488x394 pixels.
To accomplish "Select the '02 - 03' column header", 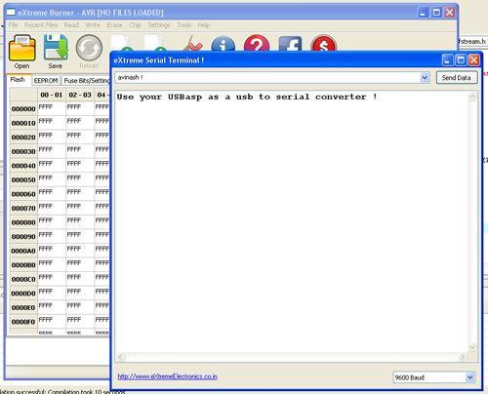I will [80, 95].
